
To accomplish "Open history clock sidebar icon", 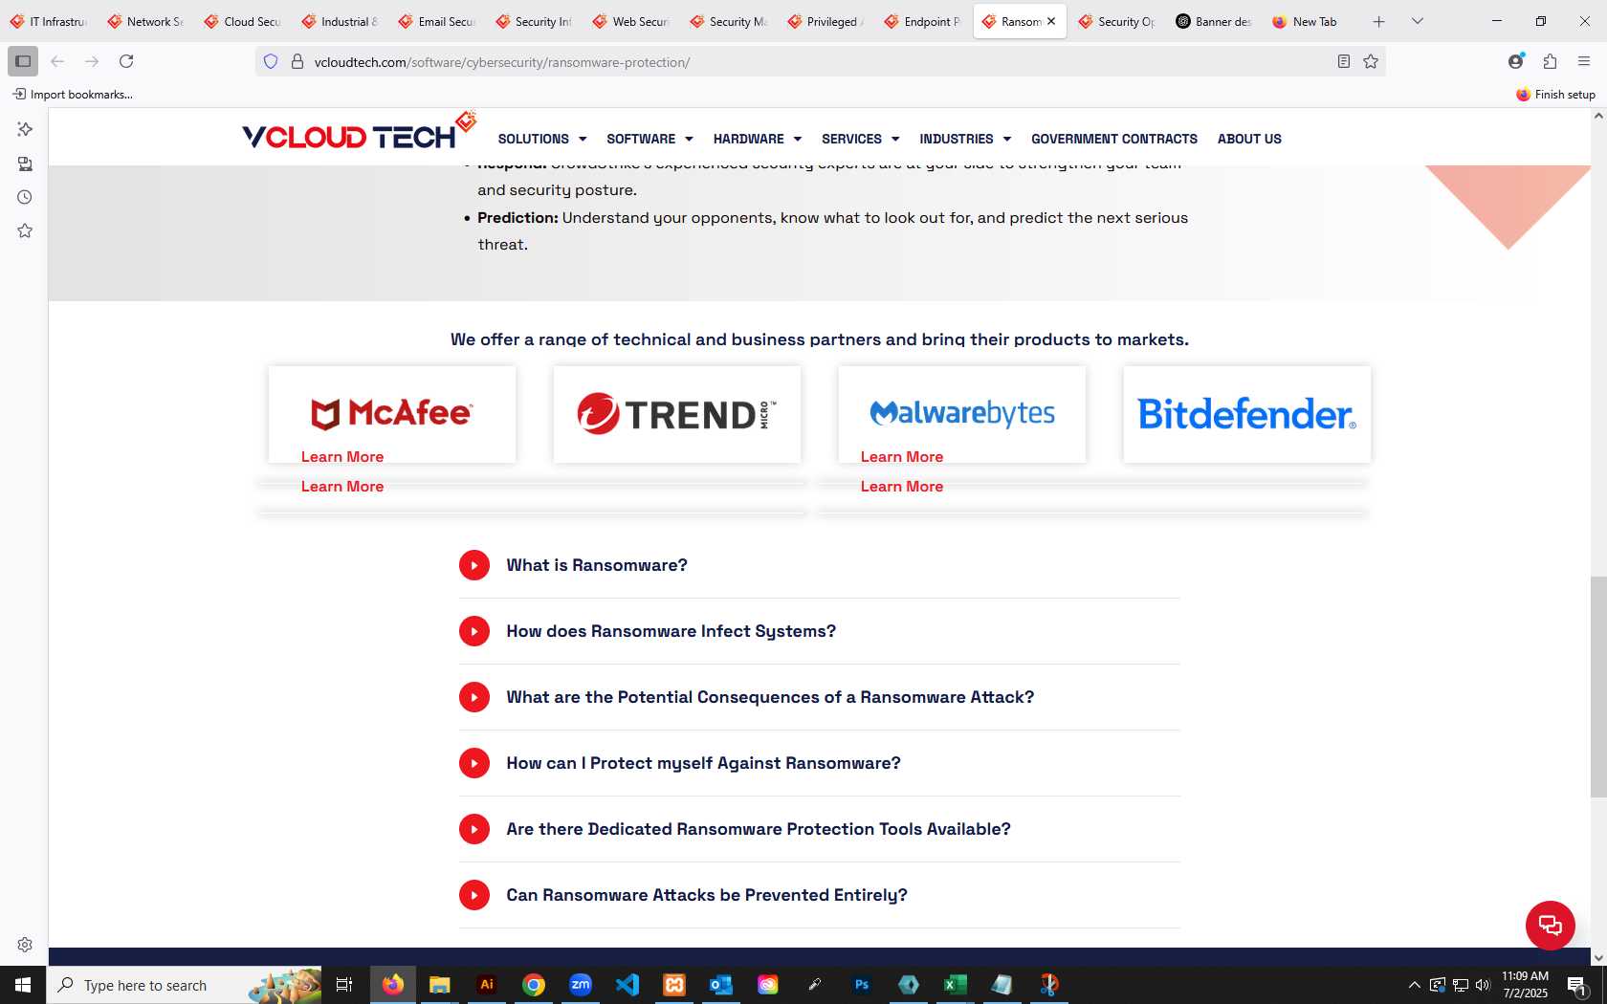I will click(25, 197).
